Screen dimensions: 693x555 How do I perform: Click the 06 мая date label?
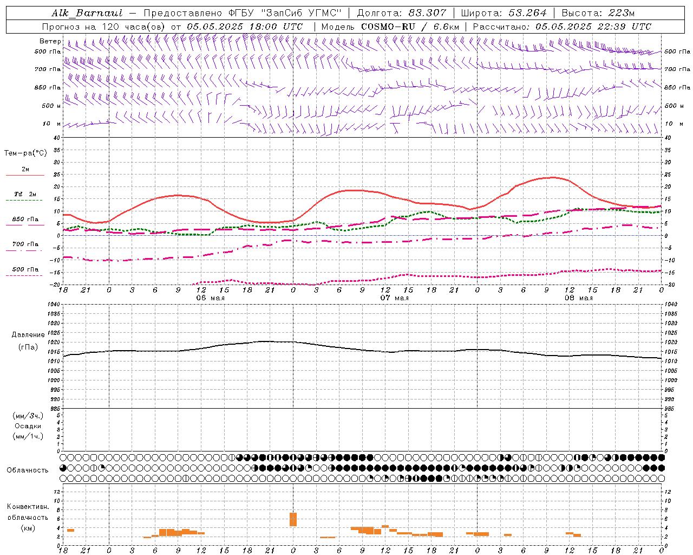pos(210,298)
